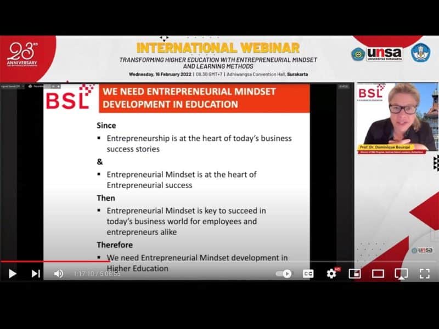Skip to the next video

(x=36, y=274)
